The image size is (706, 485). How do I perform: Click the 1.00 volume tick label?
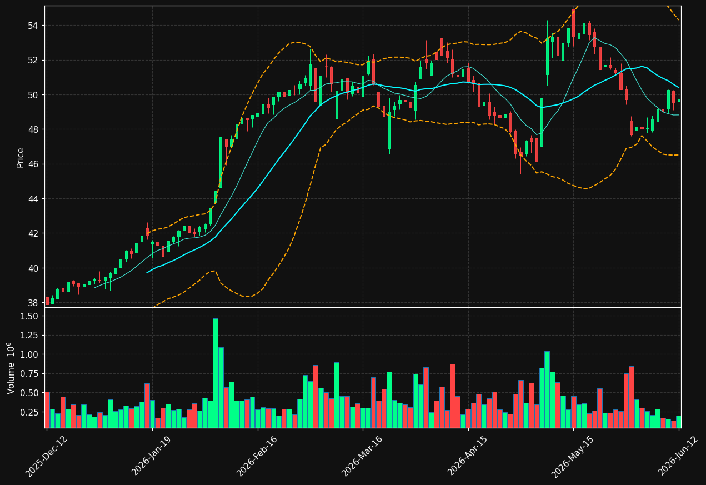[29, 354]
